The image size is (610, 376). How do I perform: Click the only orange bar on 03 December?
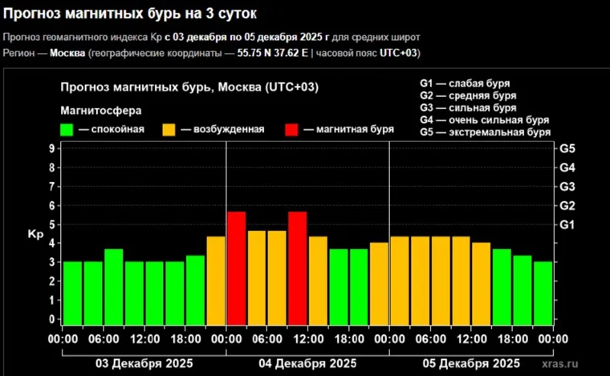pyautogui.click(x=216, y=281)
